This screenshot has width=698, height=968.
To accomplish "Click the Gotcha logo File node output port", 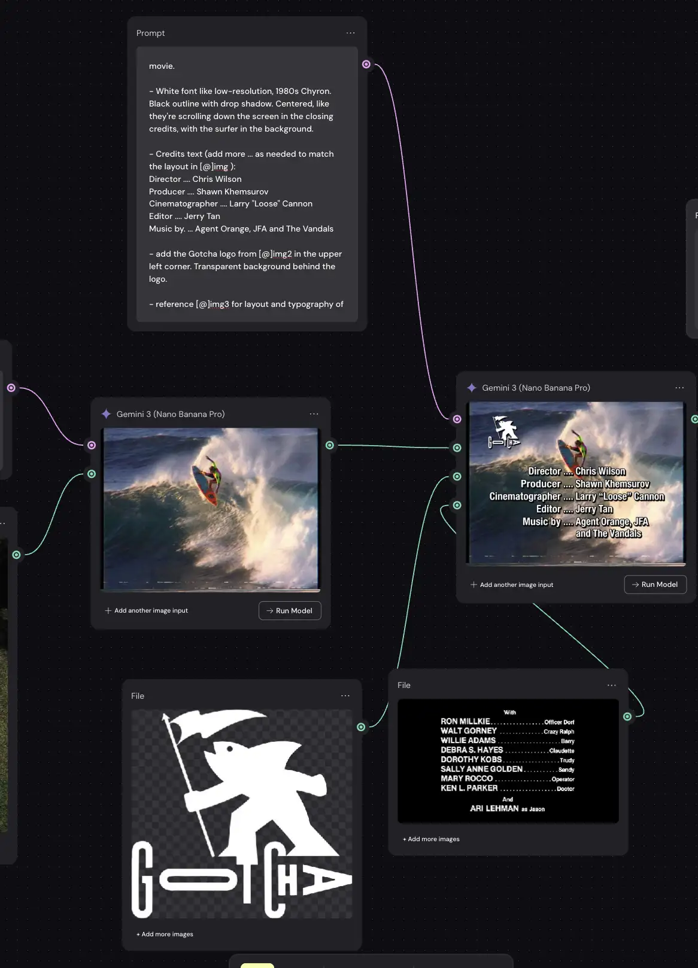I will 361,727.
